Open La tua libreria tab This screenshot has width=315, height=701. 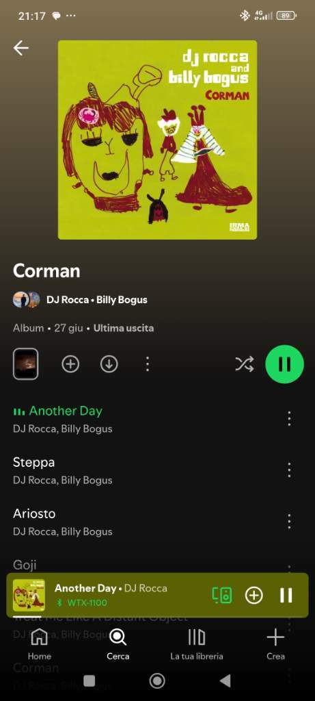[196, 644]
